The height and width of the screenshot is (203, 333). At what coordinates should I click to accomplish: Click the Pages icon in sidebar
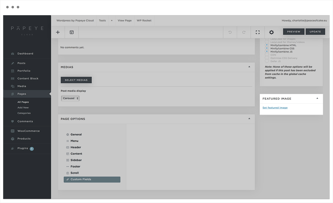pyautogui.click(x=12, y=94)
